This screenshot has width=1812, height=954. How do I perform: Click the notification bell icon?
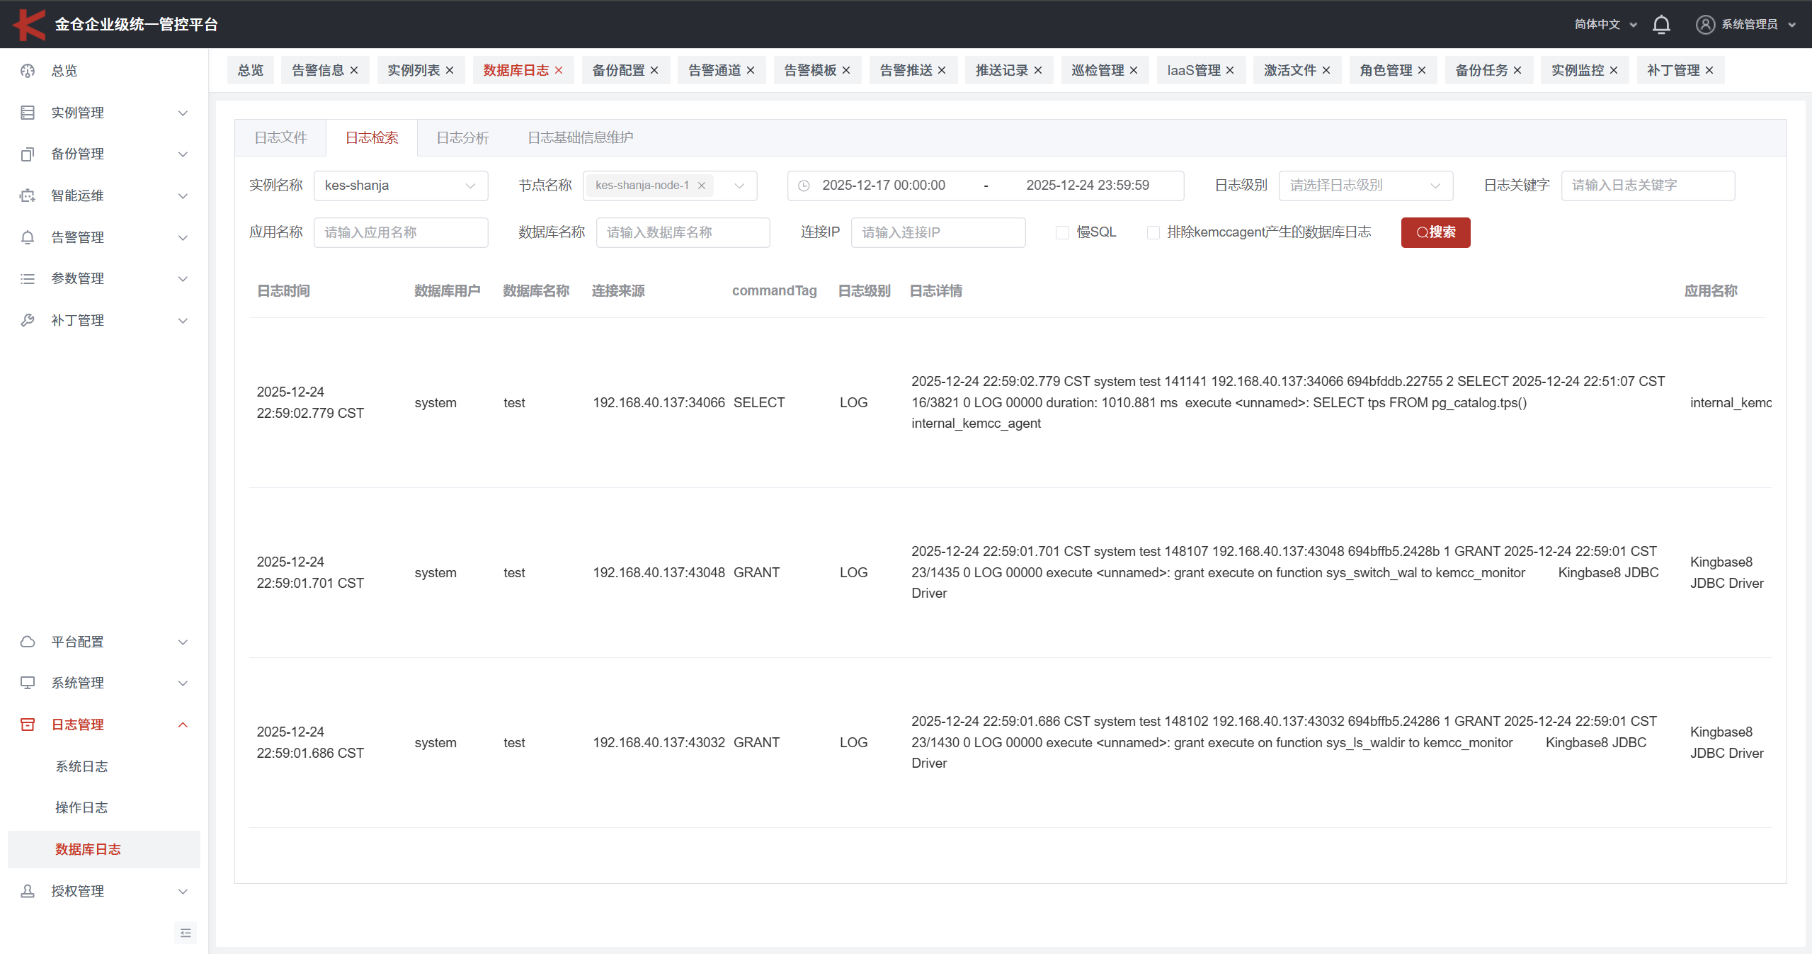tap(1661, 25)
